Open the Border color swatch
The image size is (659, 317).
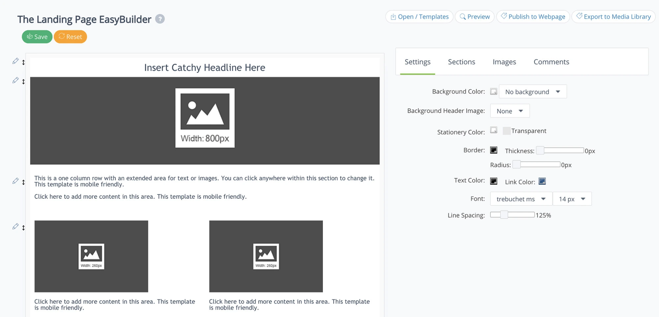[494, 150]
